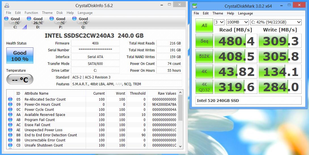Click raw value 9E42000DA78A

click(x=164, y=105)
